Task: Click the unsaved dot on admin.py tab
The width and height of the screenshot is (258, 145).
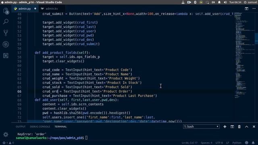Action: [x=35, y=8]
